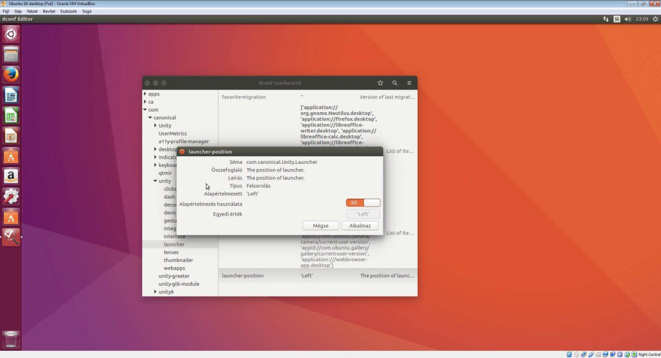This screenshot has width=661, height=358.
Task: Expand the indicator tree node arrow
Action: click(155, 157)
